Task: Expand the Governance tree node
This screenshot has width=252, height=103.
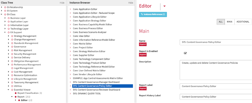Action: click(9, 47)
